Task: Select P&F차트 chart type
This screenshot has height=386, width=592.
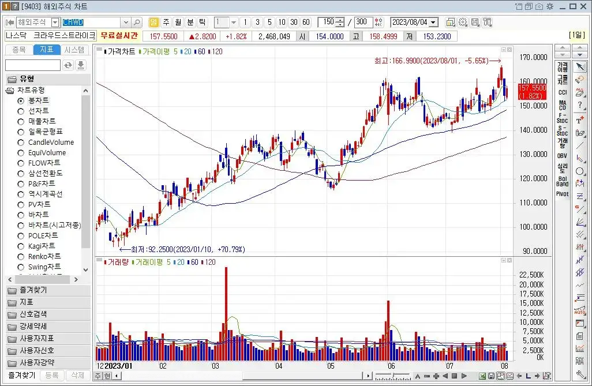Action: [36, 183]
